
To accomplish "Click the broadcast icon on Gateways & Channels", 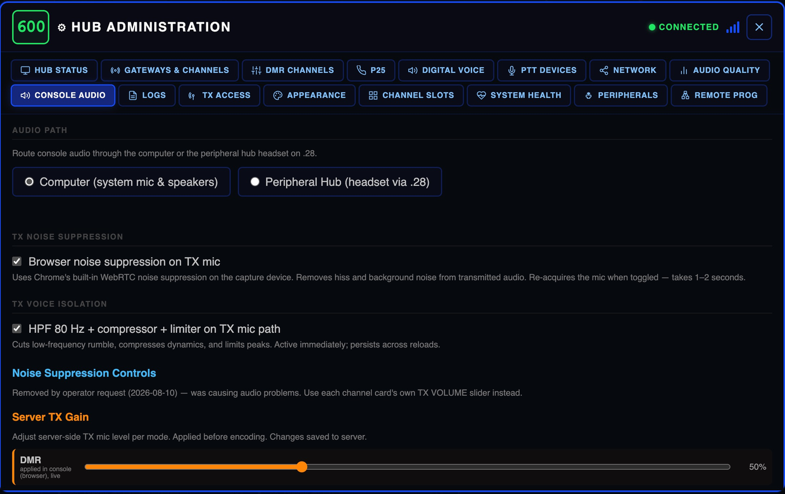I will (x=115, y=71).
